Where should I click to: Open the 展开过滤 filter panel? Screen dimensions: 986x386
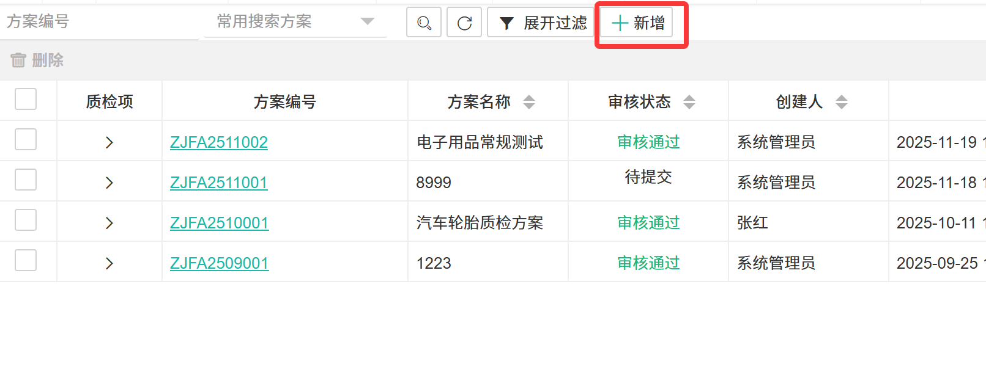(542, 23)
